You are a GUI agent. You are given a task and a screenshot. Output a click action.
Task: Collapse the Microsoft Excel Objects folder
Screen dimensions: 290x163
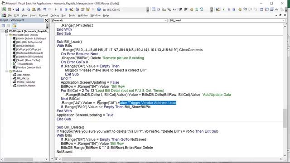6,35
